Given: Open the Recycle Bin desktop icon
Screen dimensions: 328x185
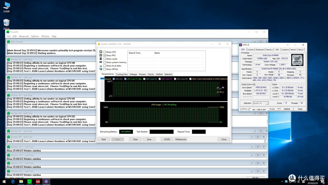Looking at the screenshot, I should (x=6, y=24).
